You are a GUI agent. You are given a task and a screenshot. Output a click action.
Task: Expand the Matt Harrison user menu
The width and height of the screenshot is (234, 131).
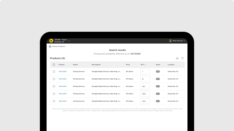tap(185, 41)
